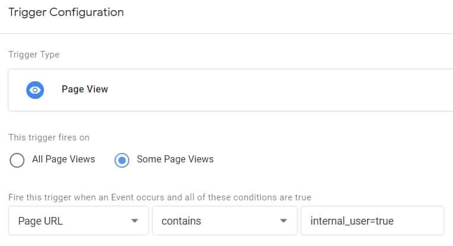Click the "contains" text in the dropdown
453x246 pixels.
181,221
